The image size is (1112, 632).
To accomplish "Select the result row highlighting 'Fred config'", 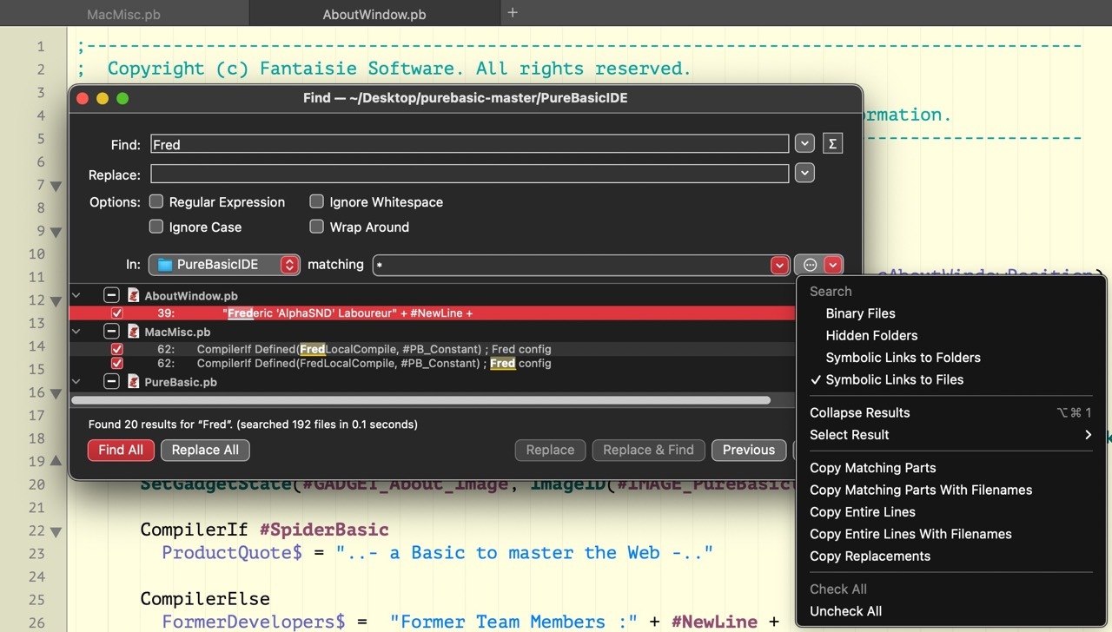I will pyautogui.click(x=432, y=363).
